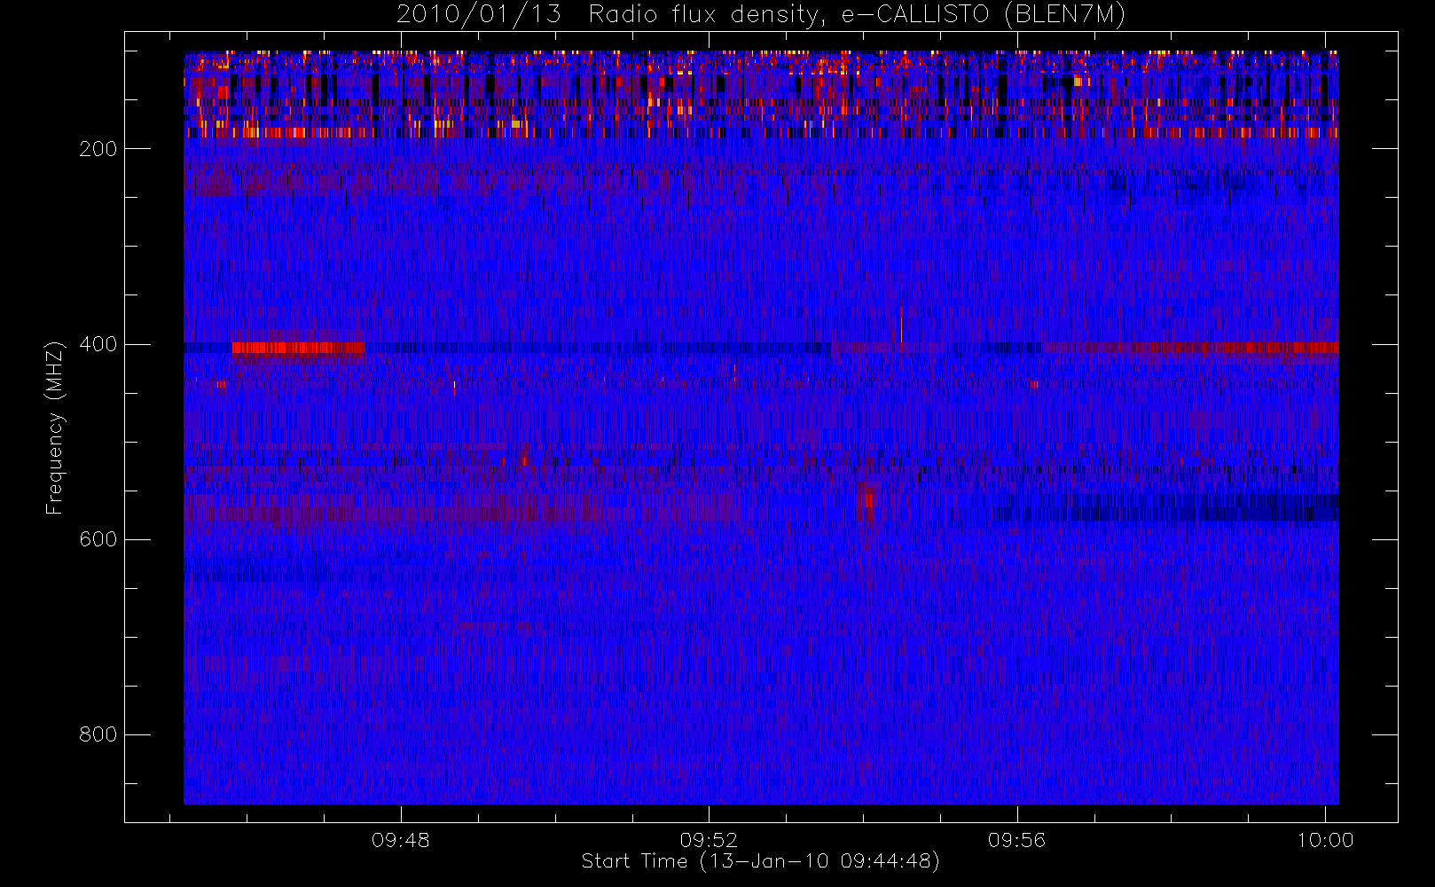
Task: Click the 600 frequency tick label
Action: [x=98, y=539]
